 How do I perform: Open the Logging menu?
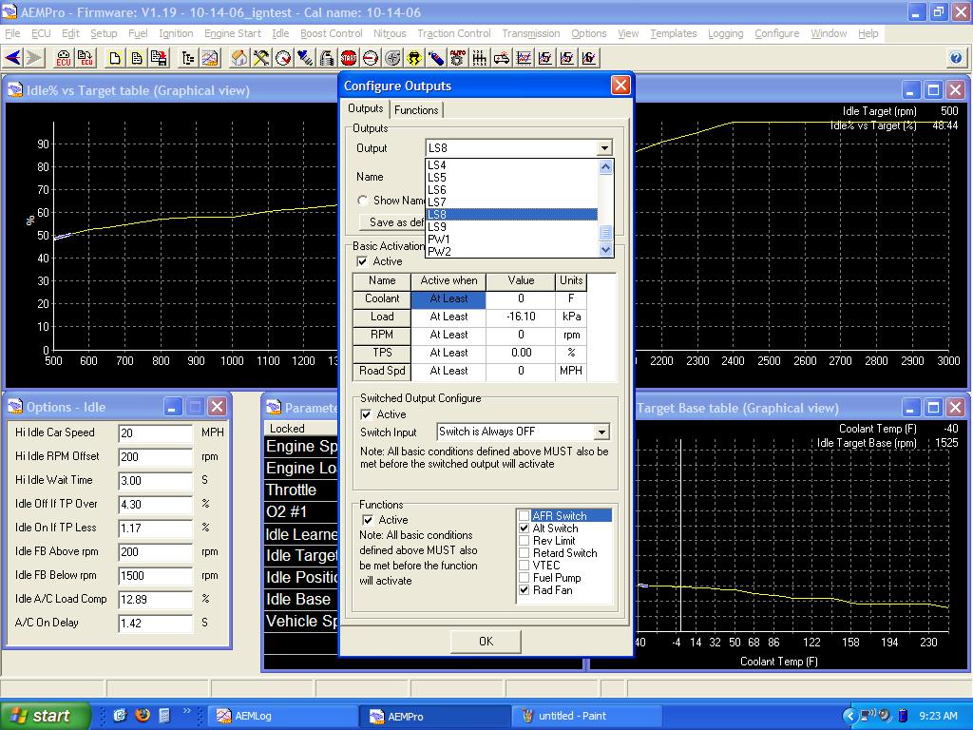[x=725, y=33]
